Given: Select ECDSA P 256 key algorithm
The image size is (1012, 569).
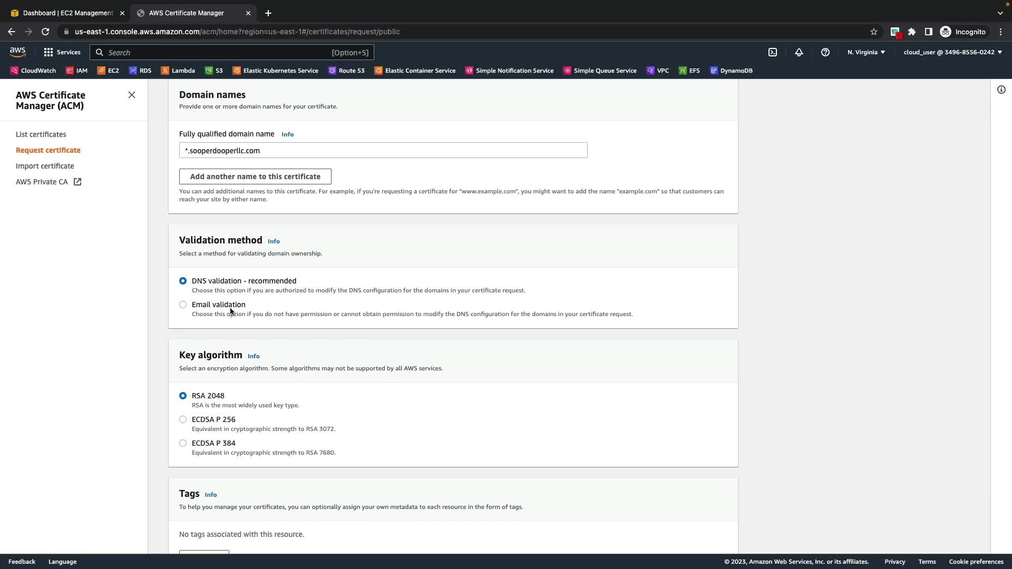Looking at the screenshot, I should [x=183, y=419].
